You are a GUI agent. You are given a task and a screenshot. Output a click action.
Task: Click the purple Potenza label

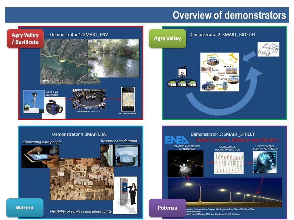(x=168, y=208)
